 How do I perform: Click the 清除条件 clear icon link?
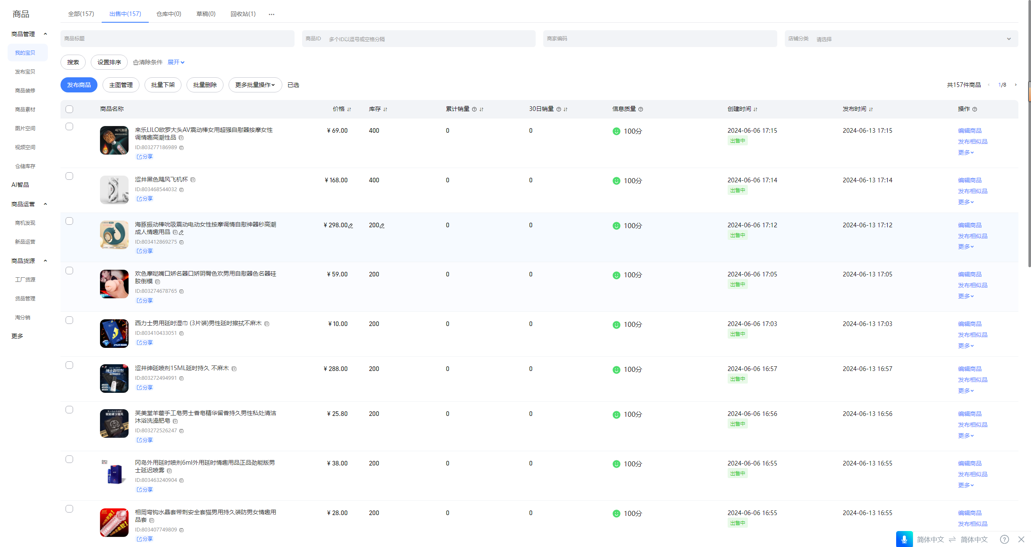tap(148, 62)
